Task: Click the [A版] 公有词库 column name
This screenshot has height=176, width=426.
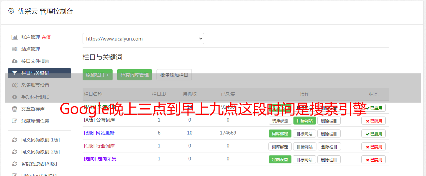Action: 99,120
